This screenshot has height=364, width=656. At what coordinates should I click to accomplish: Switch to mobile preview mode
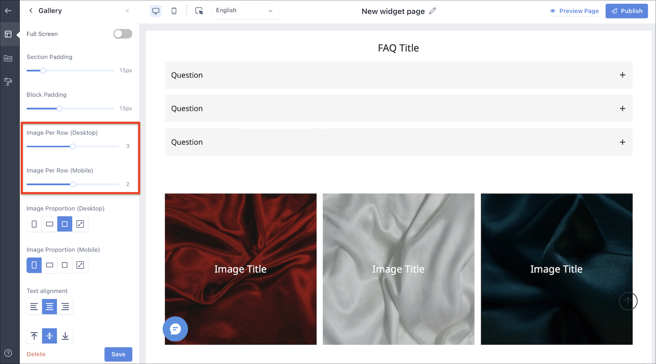[x=174, y=11]
